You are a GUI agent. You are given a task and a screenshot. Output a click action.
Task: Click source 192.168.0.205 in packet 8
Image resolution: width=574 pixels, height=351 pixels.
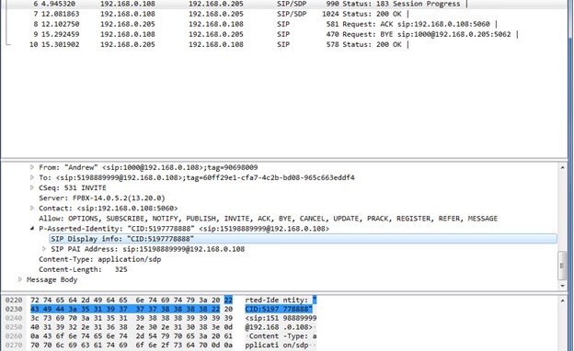[x=127, y=24]
